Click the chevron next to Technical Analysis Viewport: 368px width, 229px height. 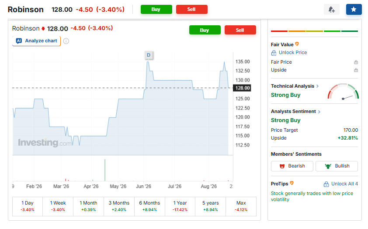point(317,86)
